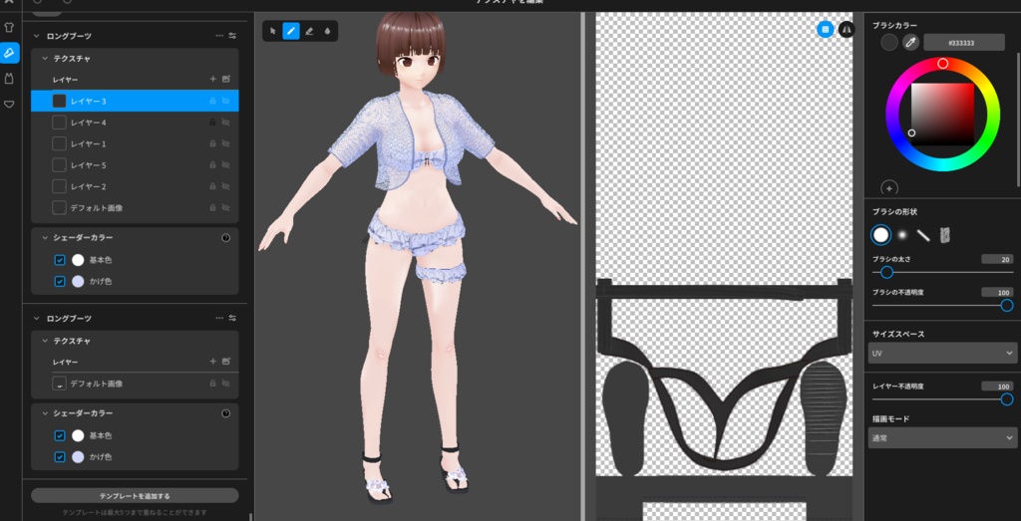The height and width of the screenshot is (521, 1021).
Task: Open the 描画モード dropdown showing 通常
Action: 942,437
